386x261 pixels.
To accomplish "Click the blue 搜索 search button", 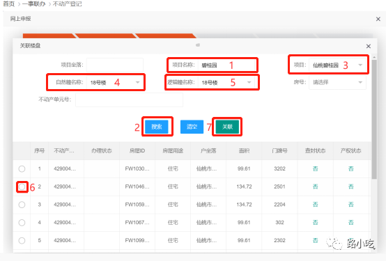I will pos(157,127).
